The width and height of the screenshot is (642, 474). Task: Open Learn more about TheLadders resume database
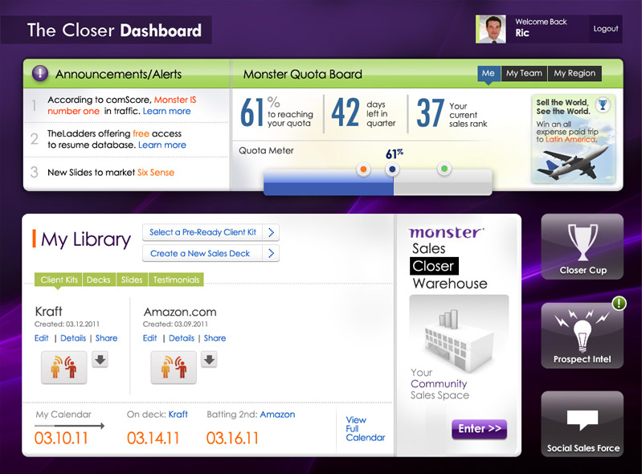(x=162, y=145)
